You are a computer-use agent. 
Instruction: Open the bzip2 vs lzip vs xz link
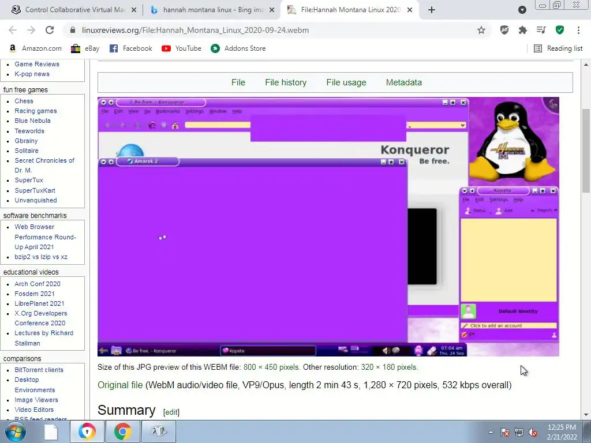point(41,257)
